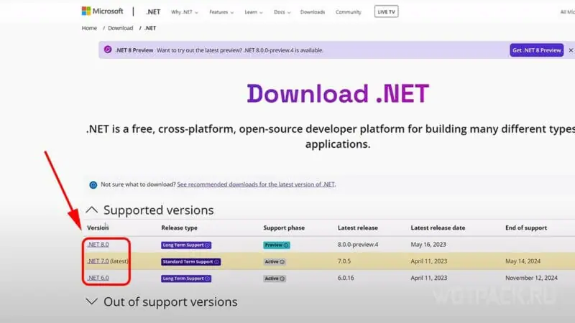Click the blue info icon beside Not sure
Viewport: 575px width, 323px height.
93,185
